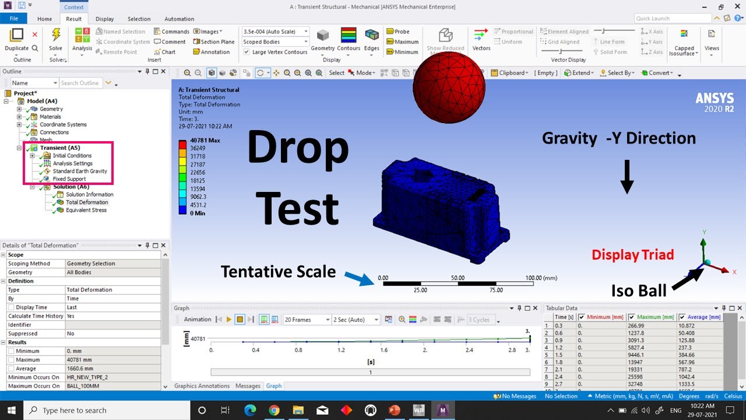Screen dimensions: 746x420
Task: Click the Solve lightning bolt icon
Action: pyautogui.click(x=56, y=35)
